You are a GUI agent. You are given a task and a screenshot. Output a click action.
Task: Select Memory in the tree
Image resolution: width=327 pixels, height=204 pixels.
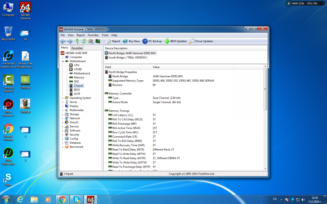point(79,77)
